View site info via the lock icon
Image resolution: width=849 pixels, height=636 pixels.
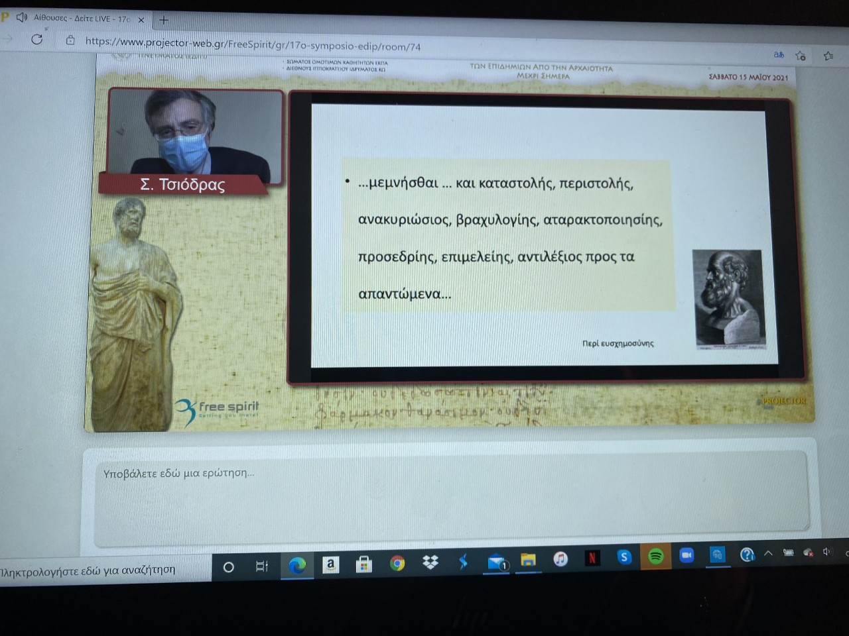(x=70, y=40)
